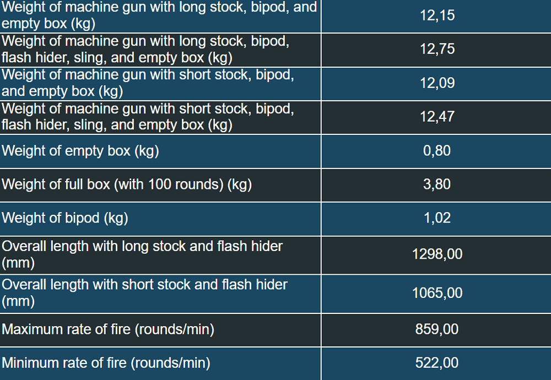Click the short stock, bipod, and empty box label
This screenshot has height=380, width=551.
[x=148, y=83]
